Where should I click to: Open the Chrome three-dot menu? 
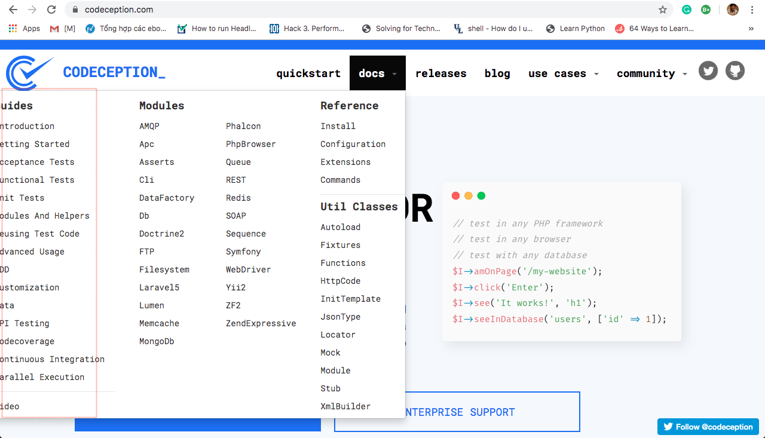(752, 10)
